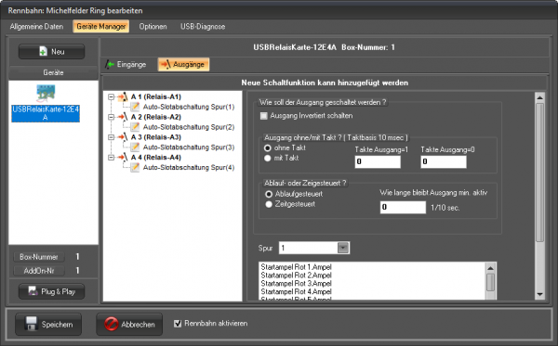Select the A 4 (Relais-A4) tree label

pyautogui.click(x=156, y=157)
